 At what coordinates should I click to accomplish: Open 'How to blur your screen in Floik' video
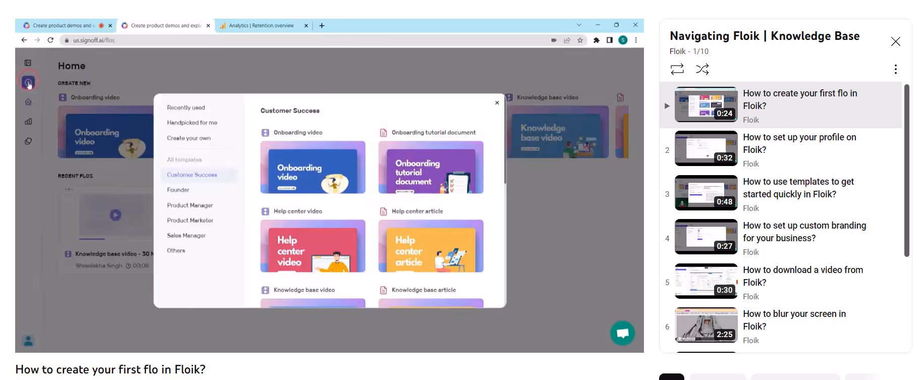point(794,320)
